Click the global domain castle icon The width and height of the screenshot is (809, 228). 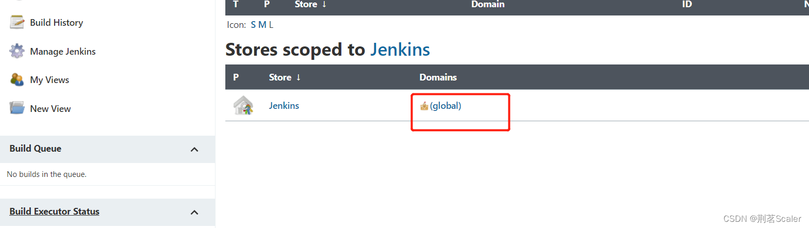(x=424, y=106)
